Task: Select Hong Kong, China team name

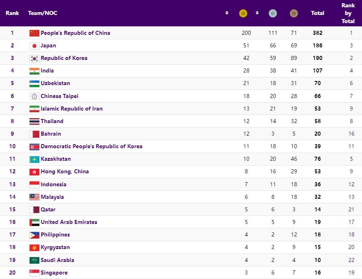Action: (64, 171)
